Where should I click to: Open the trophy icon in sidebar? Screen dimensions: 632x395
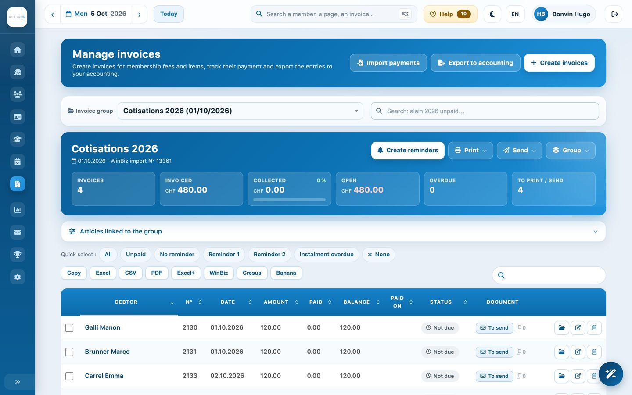coord(18,255)
